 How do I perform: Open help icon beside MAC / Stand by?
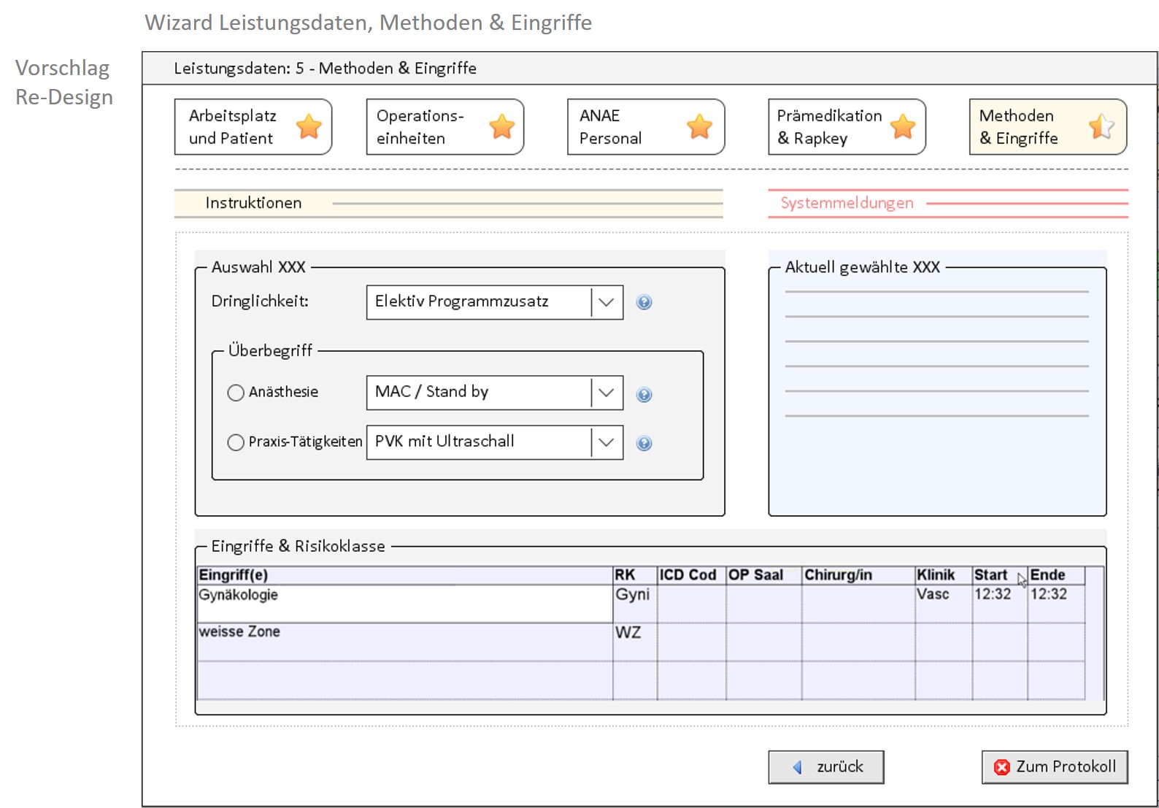[x=644, y=395]
